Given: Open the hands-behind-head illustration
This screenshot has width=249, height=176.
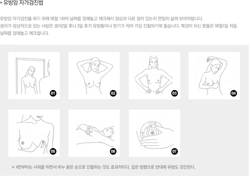Looking at the screenshot, I should [94, 76].
